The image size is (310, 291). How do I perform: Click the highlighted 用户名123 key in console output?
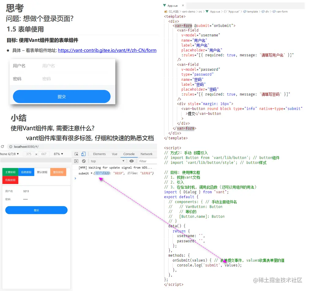point(102,173)
